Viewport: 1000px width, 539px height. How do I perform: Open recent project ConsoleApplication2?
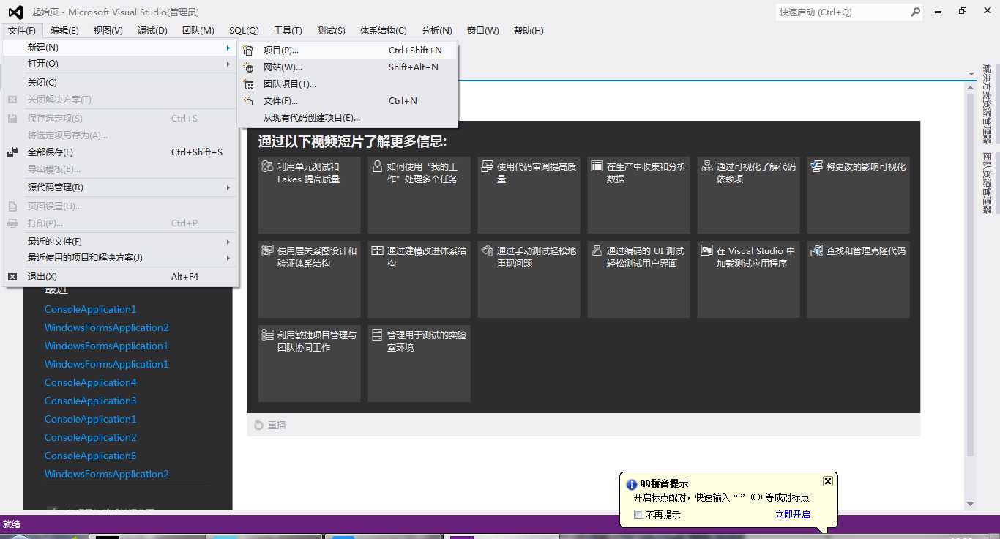[91, 437]
